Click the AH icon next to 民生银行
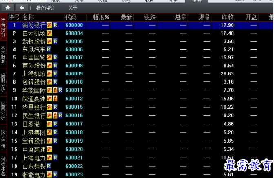The width and height of the screenshot is (275, 178). (55, 115)
